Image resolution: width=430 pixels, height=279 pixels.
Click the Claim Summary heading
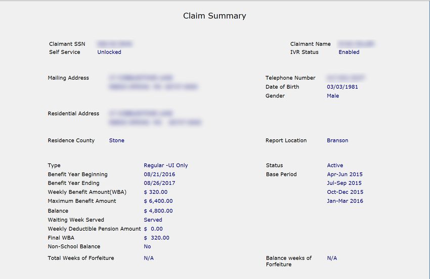pos(214,16)
